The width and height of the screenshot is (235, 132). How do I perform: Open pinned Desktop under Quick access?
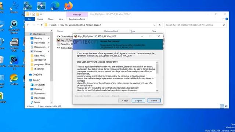pos(36,38)
